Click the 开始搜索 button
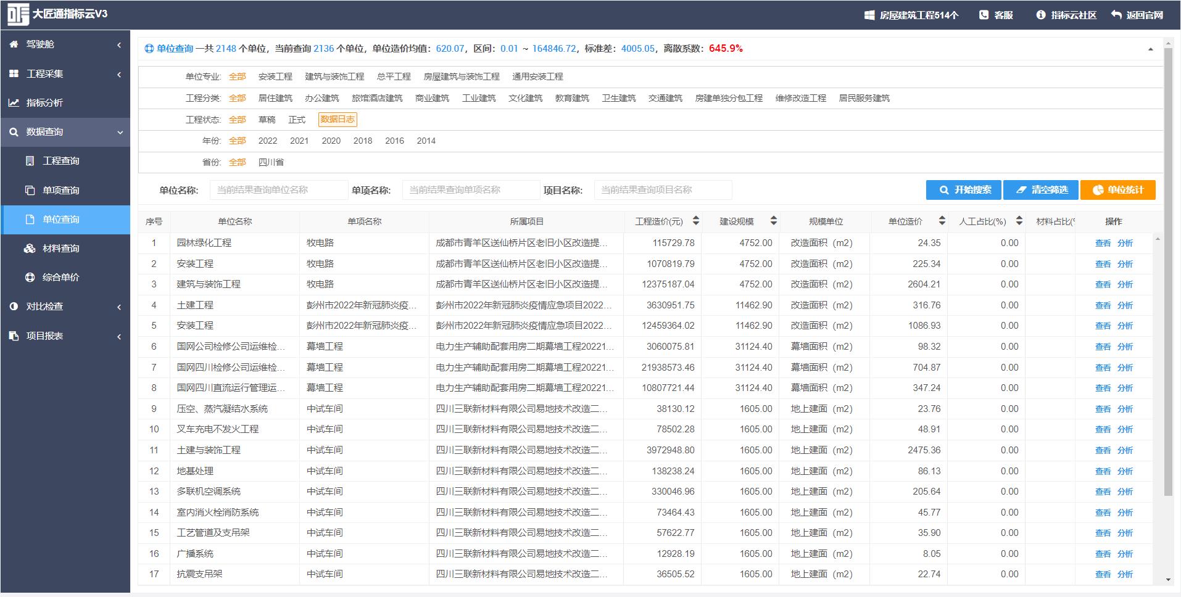Screen dimensions: 1181x597 [x=964, y=190]
